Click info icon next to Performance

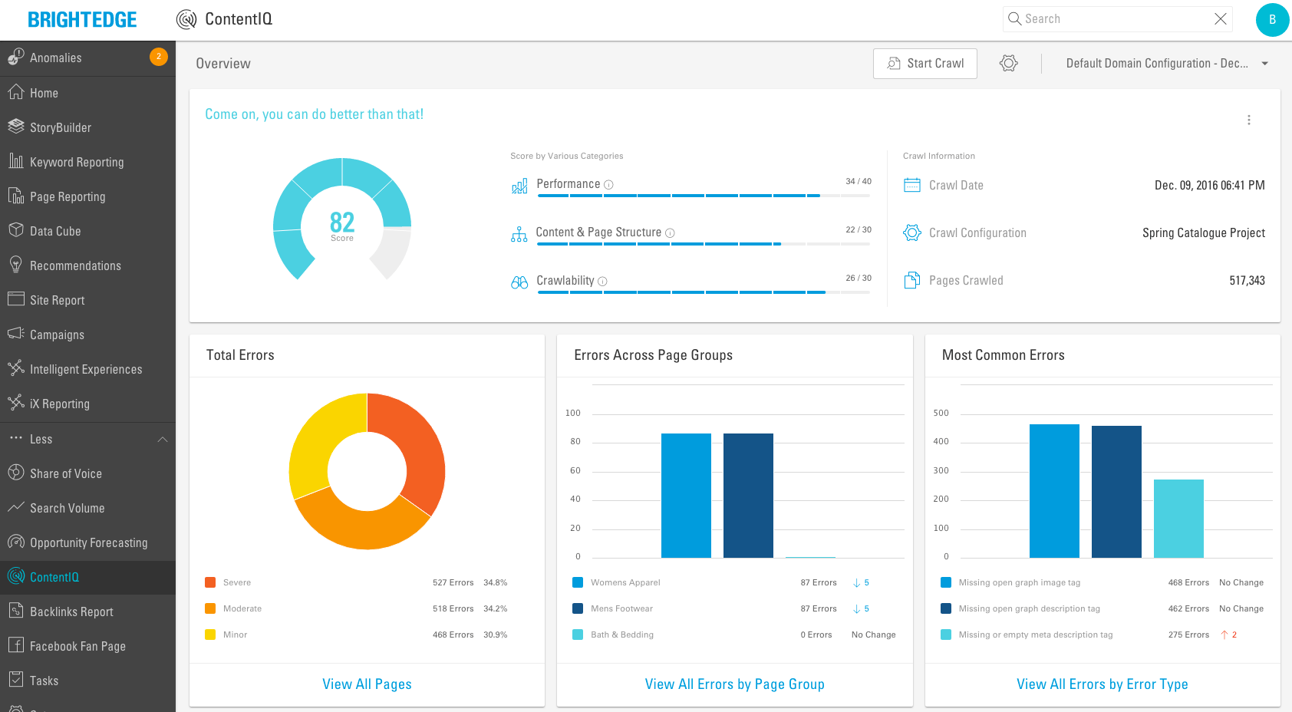click(608, 185)
